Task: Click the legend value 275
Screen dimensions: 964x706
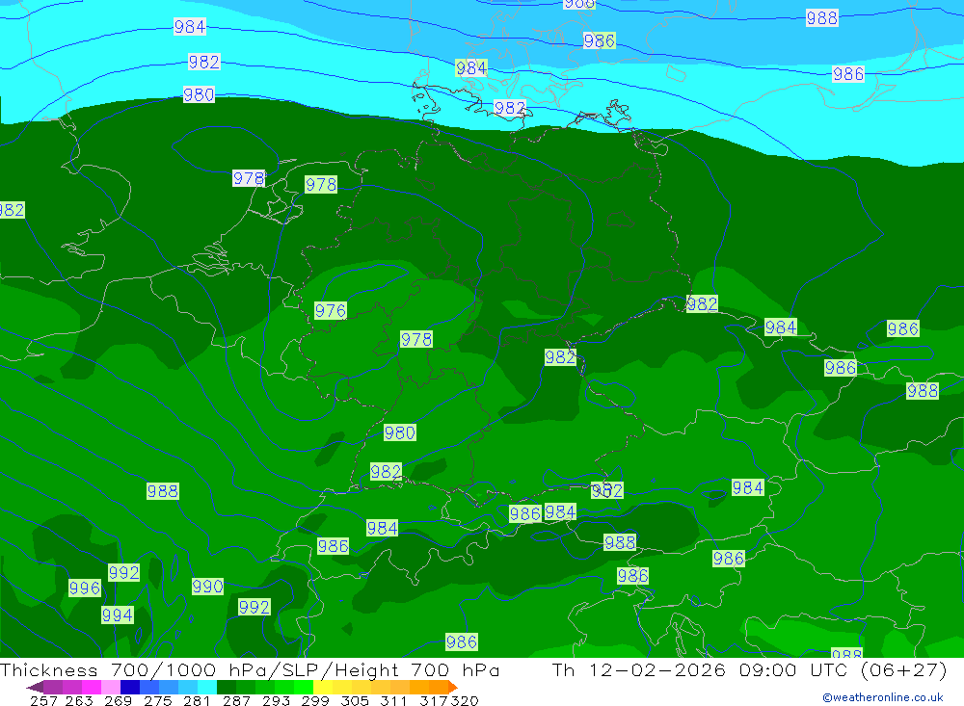Action: (157, 700)
